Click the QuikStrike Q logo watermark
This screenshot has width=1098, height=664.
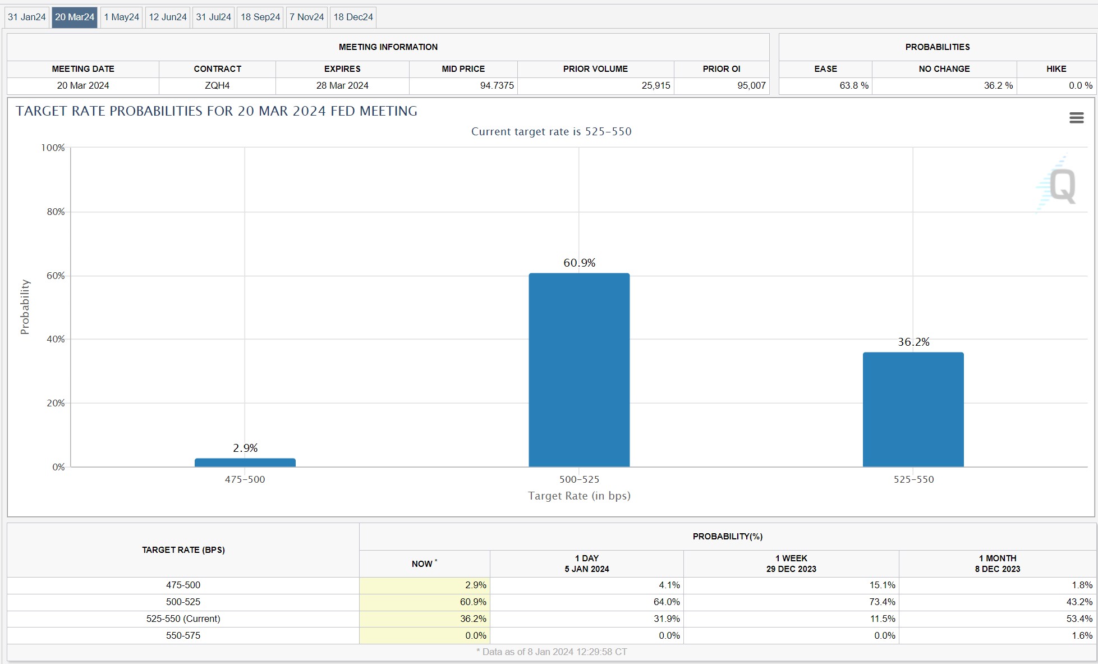tap(1059, 185)
